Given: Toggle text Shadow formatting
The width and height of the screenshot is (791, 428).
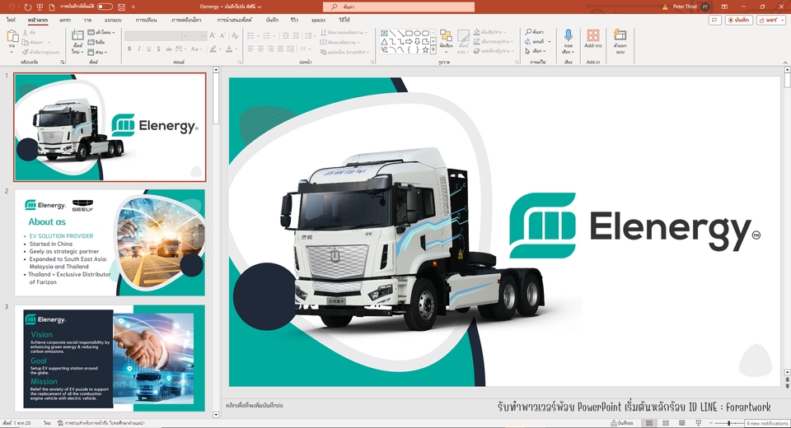Looking at the screenshot, I should tap(158, 49).
